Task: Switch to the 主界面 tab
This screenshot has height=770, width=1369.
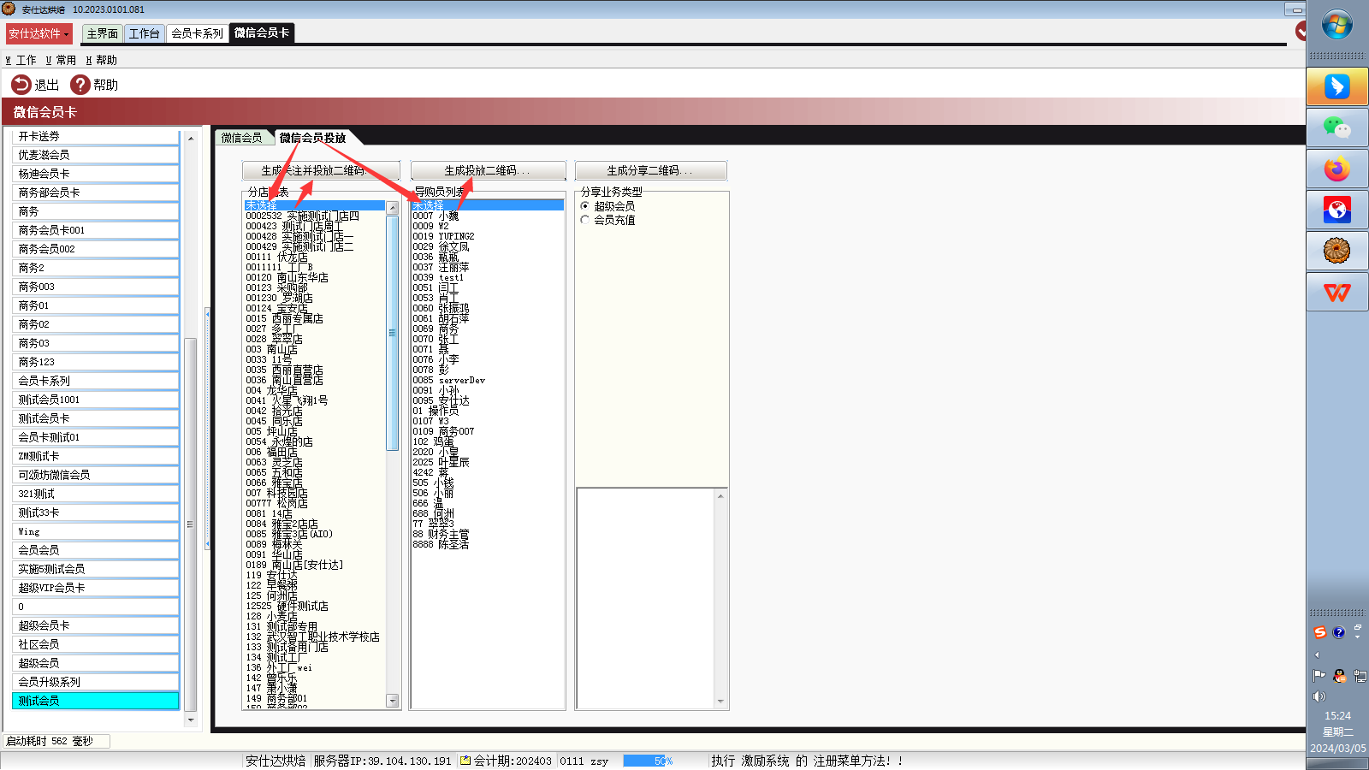Action: click(x=103, y=33)
